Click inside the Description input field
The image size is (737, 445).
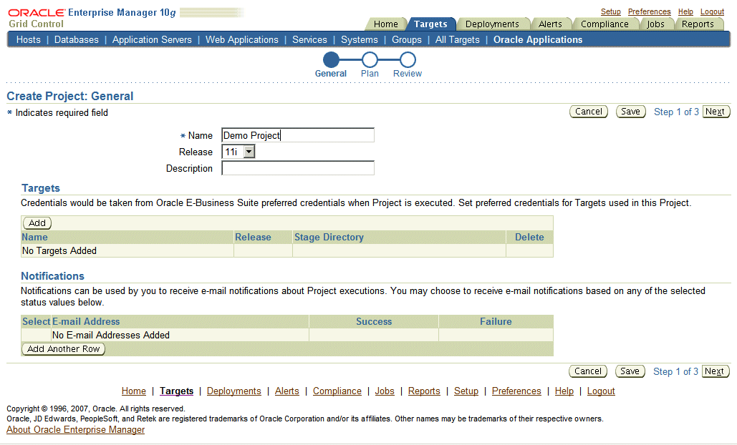point(297,167)
